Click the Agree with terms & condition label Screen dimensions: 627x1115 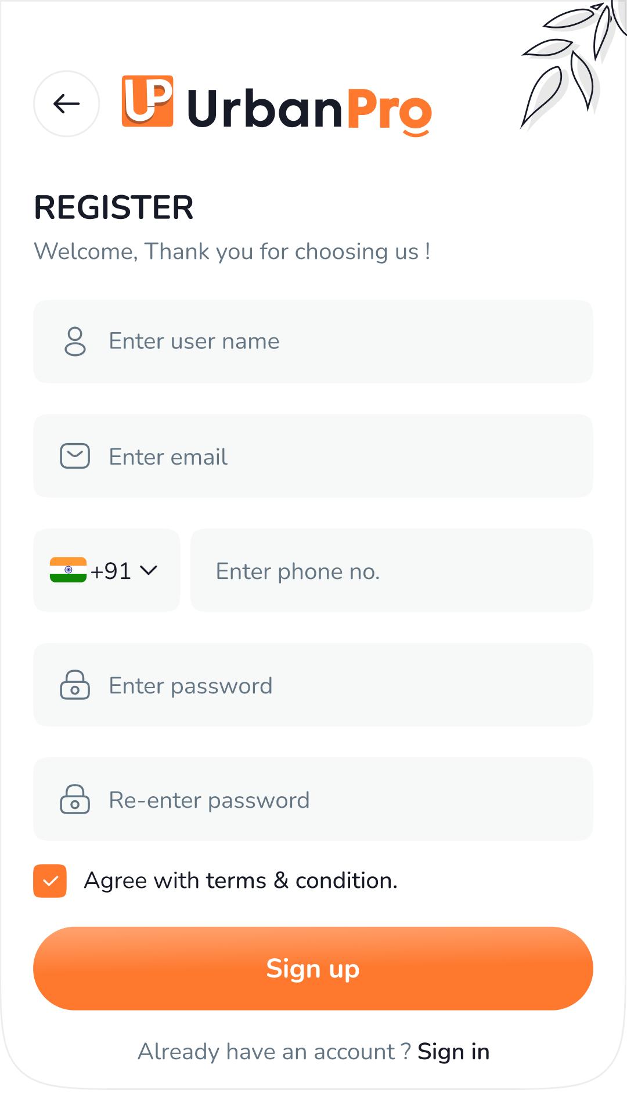coord(240,881)
